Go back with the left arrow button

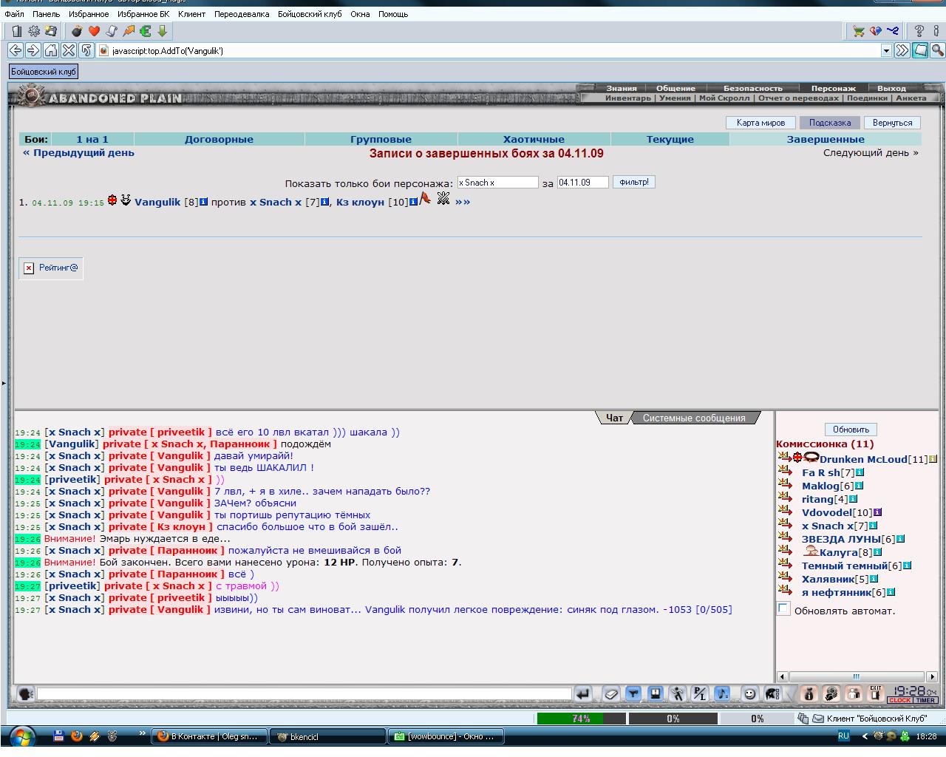[16, 50]
